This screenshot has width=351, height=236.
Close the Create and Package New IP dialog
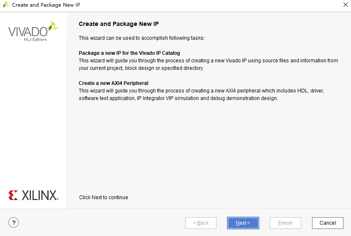tap(346, 5)
